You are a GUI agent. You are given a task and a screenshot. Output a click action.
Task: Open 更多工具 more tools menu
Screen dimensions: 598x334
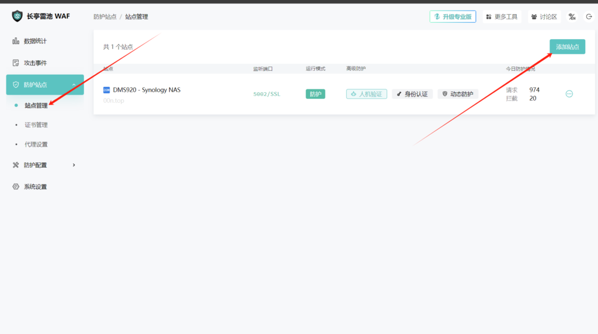tap(502, 17)
